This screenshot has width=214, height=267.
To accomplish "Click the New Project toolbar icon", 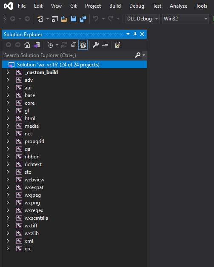I will pos(40,19).
